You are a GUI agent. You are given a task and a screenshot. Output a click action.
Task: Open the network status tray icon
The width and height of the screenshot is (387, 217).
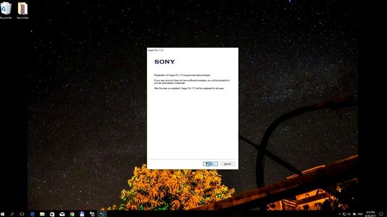coord(345,214)
